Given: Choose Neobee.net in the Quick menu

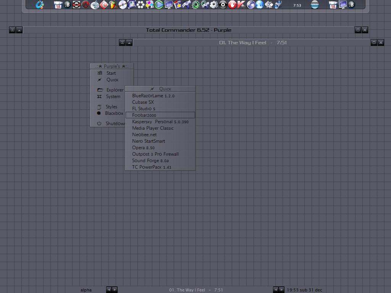Looking at the screenshot, I should [160, 135].
